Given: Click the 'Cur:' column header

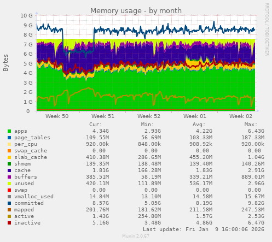Looking at the screenshot, I should click(96, 125).
